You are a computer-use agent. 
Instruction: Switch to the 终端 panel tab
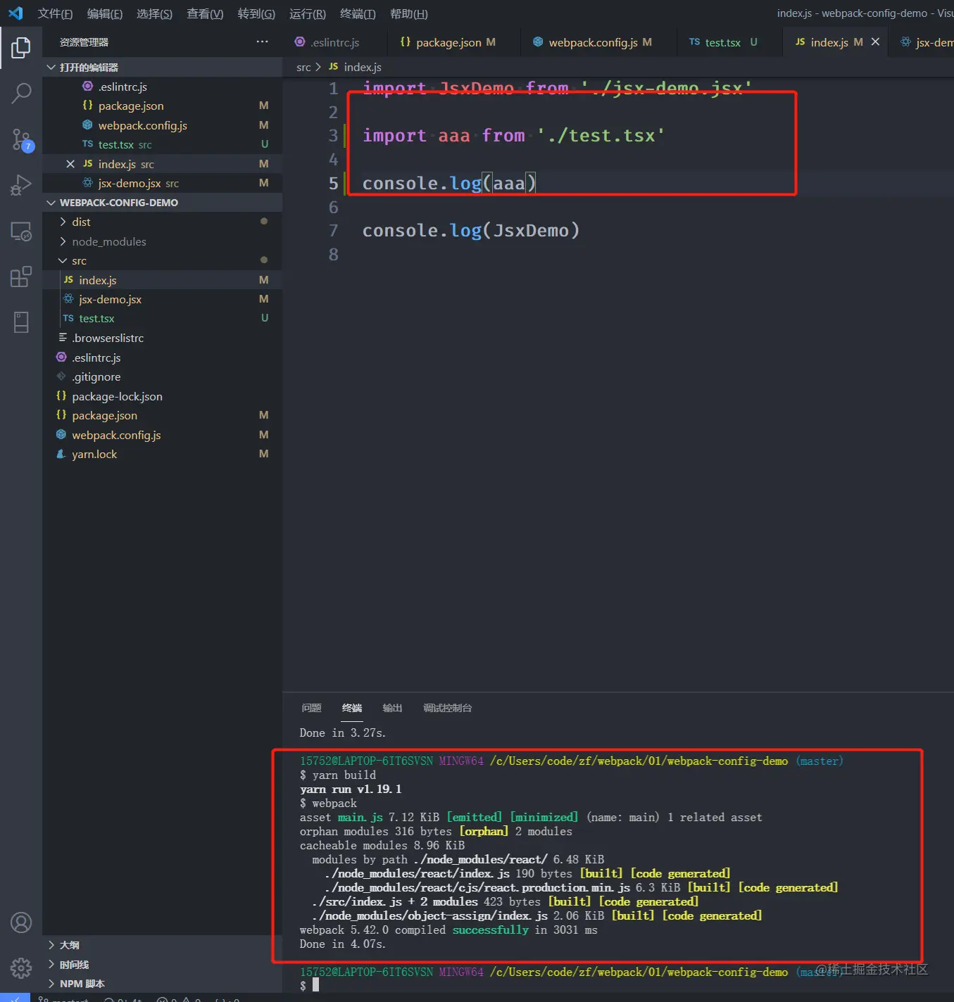352,708
